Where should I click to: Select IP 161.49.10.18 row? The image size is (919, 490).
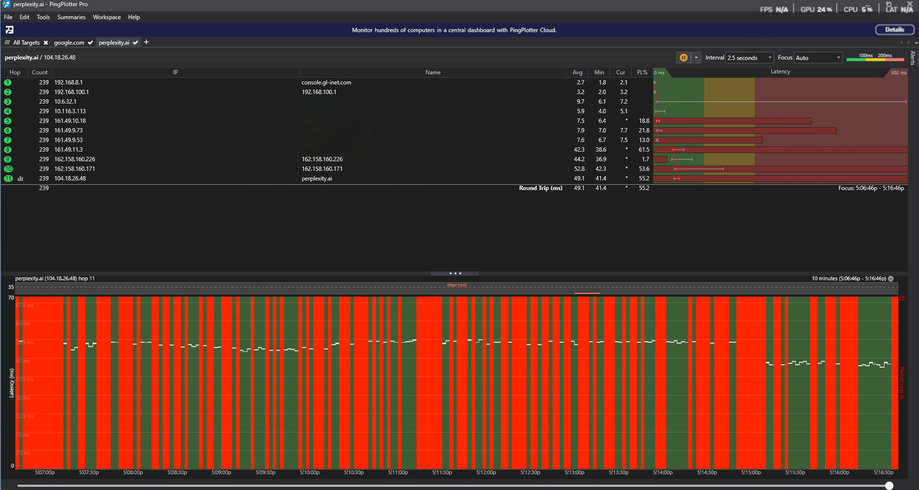click(x=70, y=121)
